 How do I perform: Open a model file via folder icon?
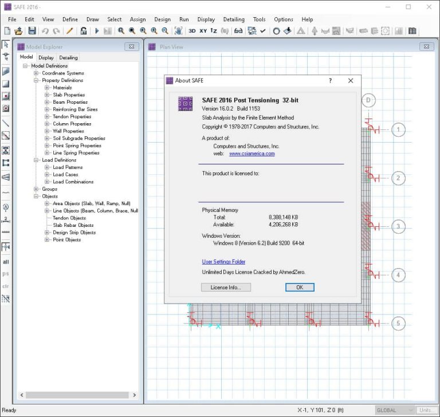pos(18,31)
